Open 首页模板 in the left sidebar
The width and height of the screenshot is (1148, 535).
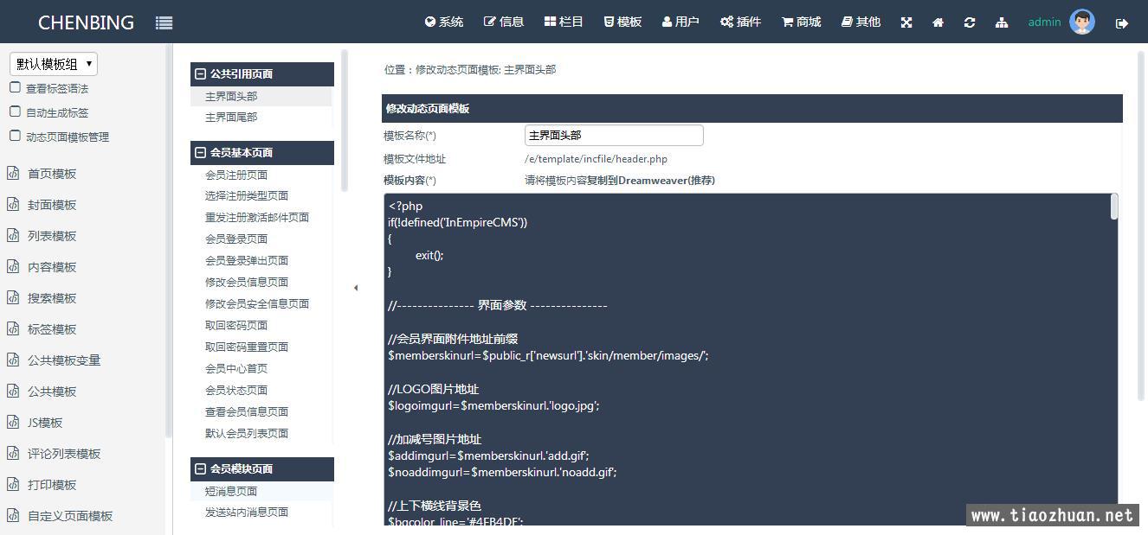[x=52, y=174]
